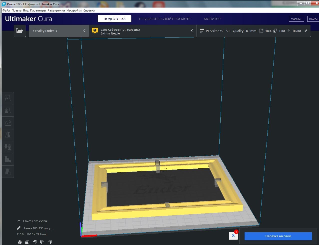Click the infill density icon beside 10%

pos(261,31)
